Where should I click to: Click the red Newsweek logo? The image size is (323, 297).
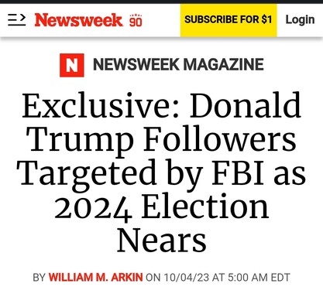[x=78, y=20]
